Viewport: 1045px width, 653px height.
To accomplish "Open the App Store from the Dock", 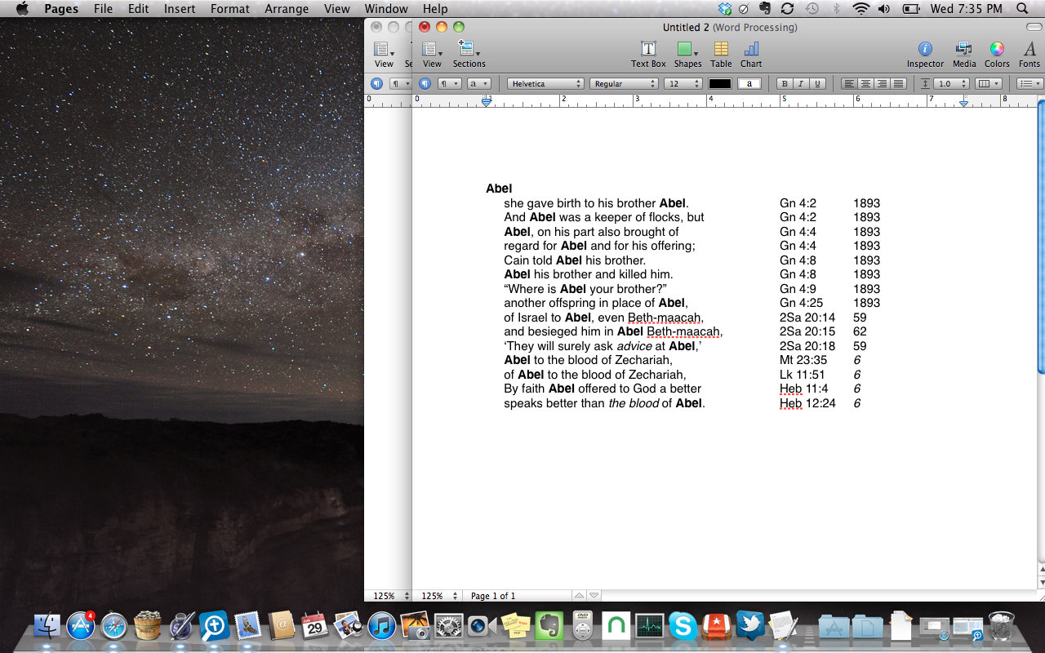I will tap(81, 626).
